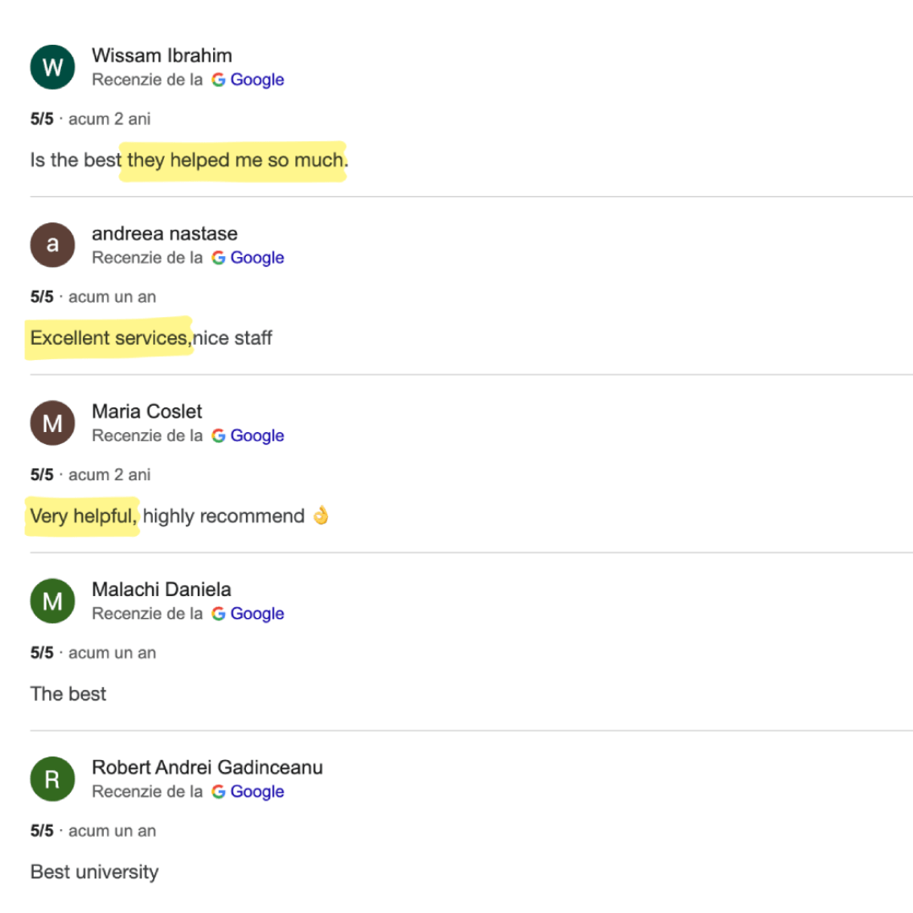Click andreea nastase's brown avatar icon
This screenshot has width=913, height=913.
(52, 245)
